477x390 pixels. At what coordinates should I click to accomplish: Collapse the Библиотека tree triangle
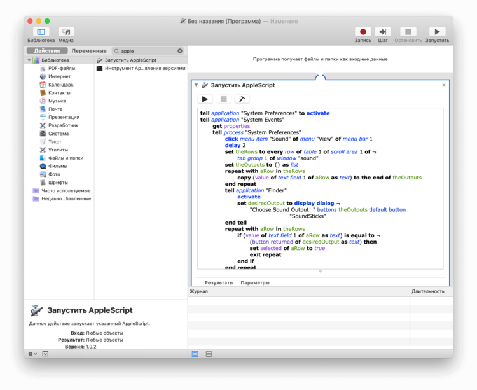[29, 60]
